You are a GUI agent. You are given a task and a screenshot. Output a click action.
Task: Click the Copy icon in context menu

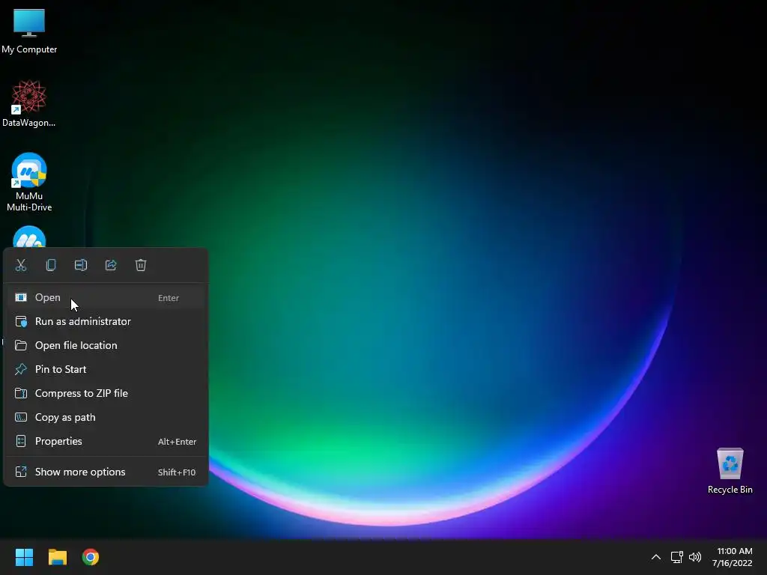pos(51,265)
